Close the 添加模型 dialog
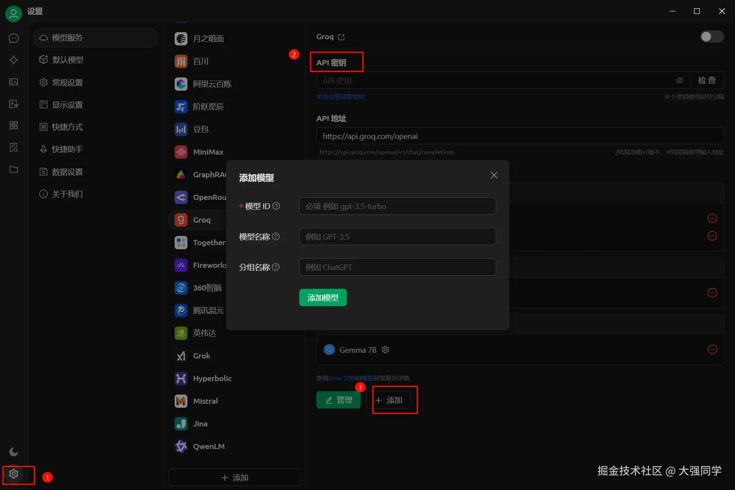This screenshot has height=490, width=735. pos(494,175)
